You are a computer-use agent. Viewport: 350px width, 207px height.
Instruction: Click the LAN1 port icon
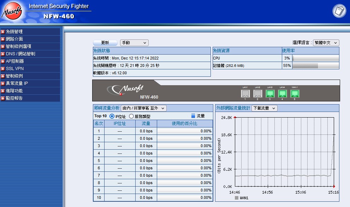245,94
